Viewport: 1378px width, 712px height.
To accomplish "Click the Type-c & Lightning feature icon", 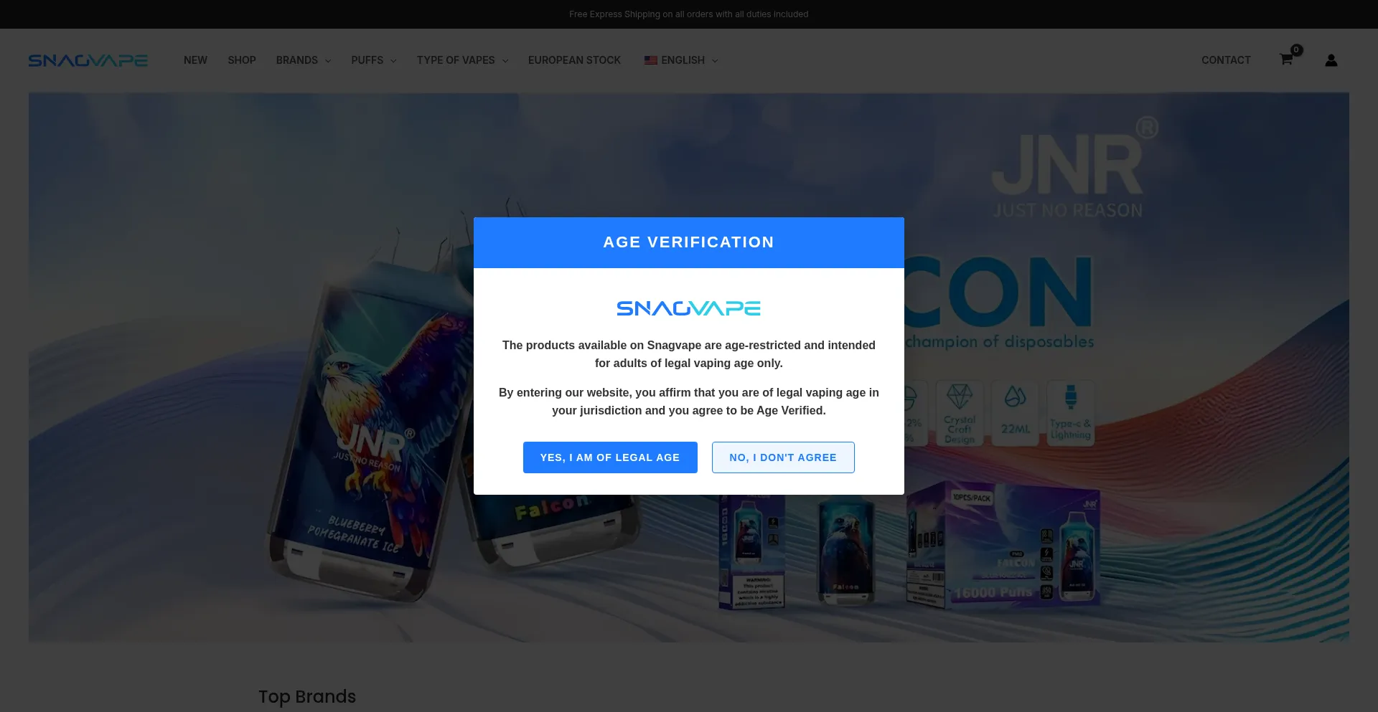I will [1071, 414].
